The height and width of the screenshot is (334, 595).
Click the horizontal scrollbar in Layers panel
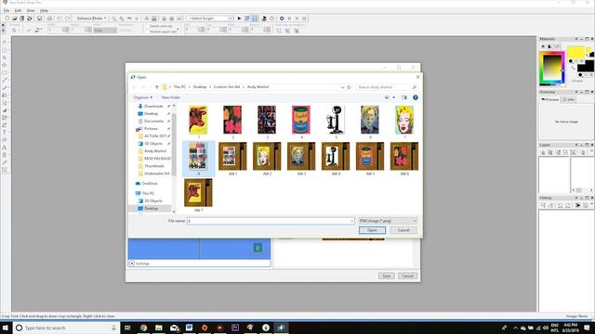tap(583, 190)
